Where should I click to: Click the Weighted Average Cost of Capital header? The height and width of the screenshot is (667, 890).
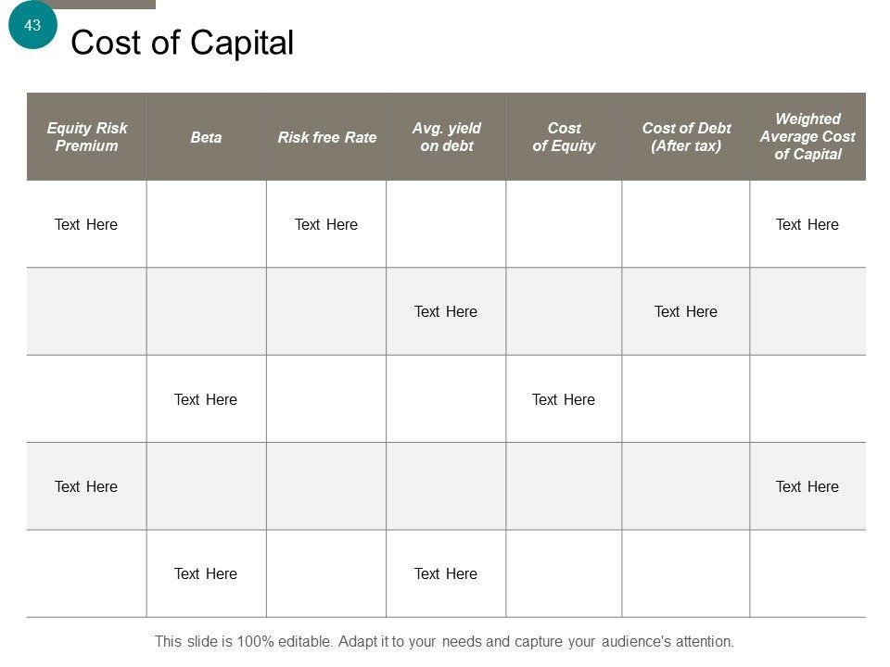[x=807, y=137]
